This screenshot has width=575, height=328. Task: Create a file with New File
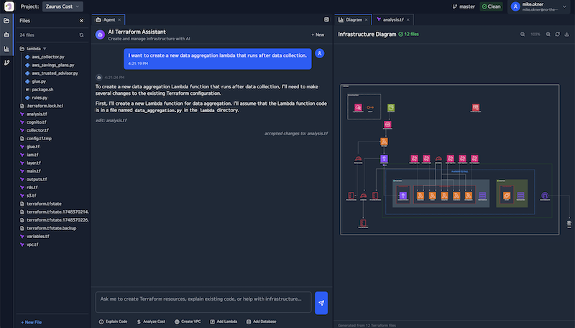pyautogui.click(x=31, y=322)
